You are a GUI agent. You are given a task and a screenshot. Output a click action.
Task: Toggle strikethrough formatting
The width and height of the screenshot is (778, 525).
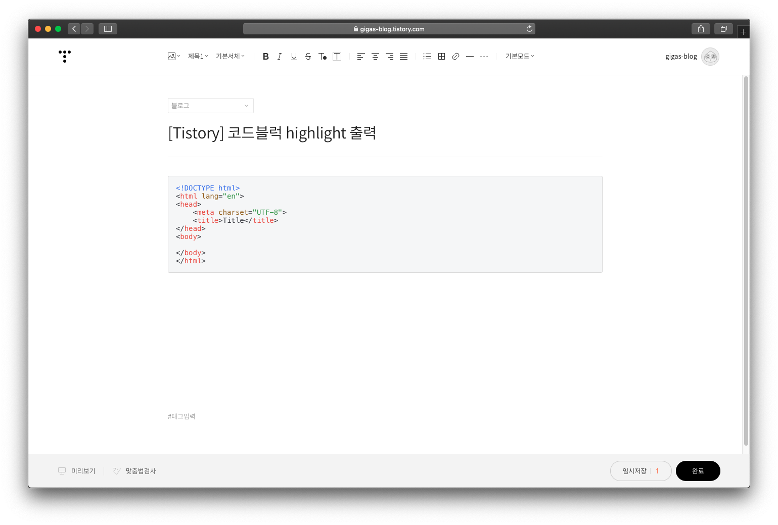point(308,57)
